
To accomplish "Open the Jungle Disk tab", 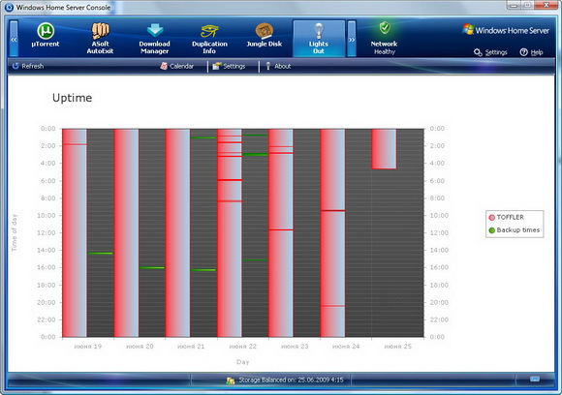I will [265, 36].
